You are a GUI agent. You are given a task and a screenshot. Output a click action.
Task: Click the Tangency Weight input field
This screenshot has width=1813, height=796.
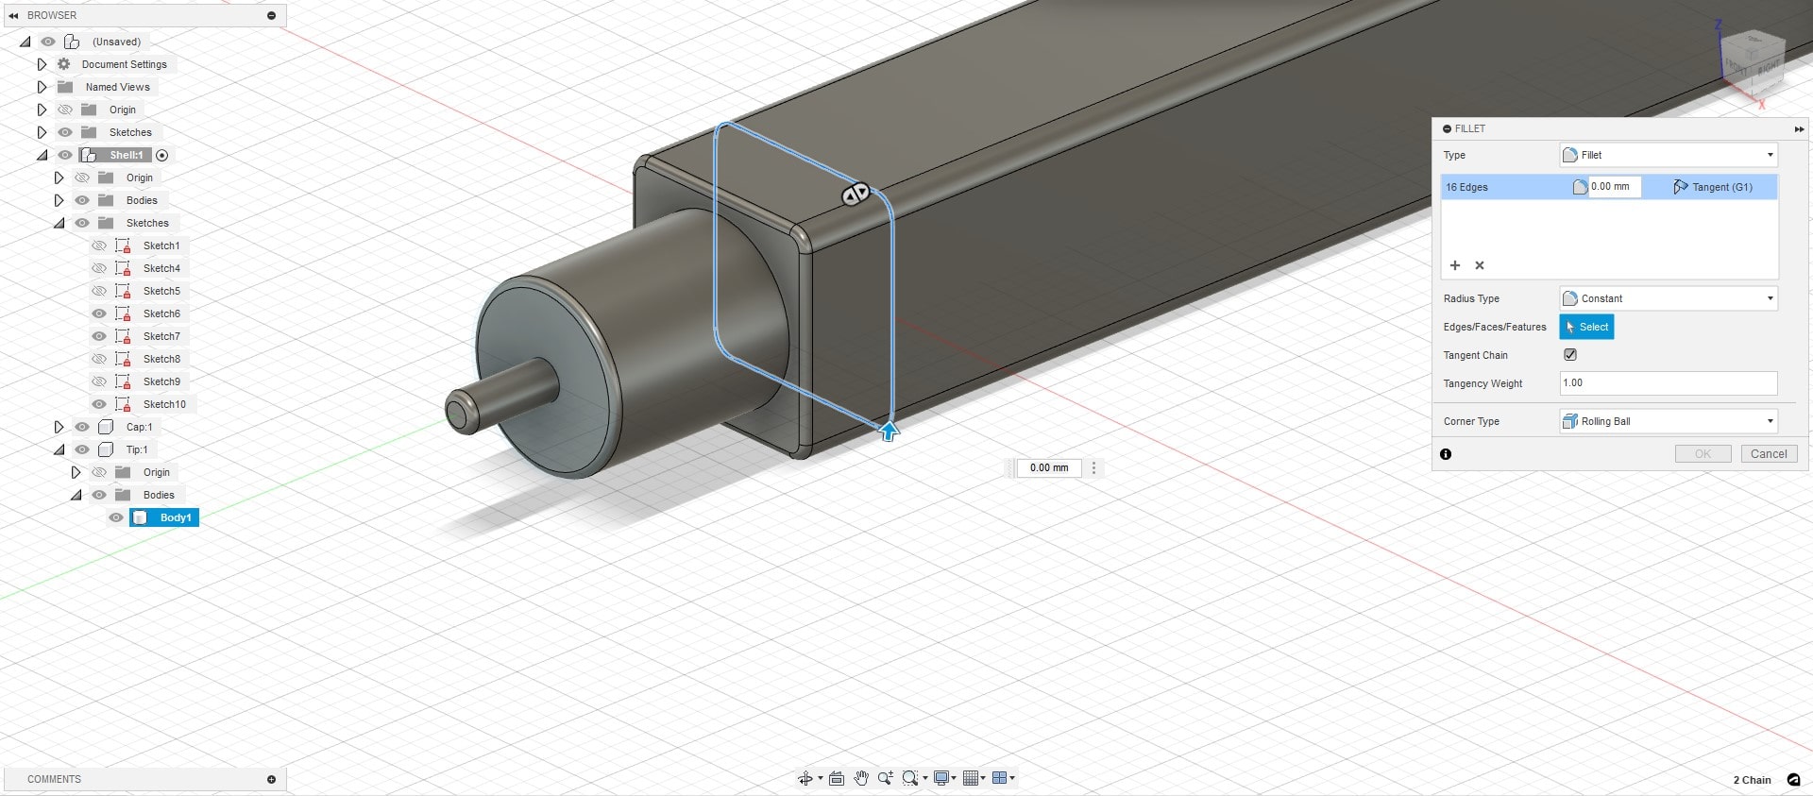pyautogui.click(x=1669, y=382)
